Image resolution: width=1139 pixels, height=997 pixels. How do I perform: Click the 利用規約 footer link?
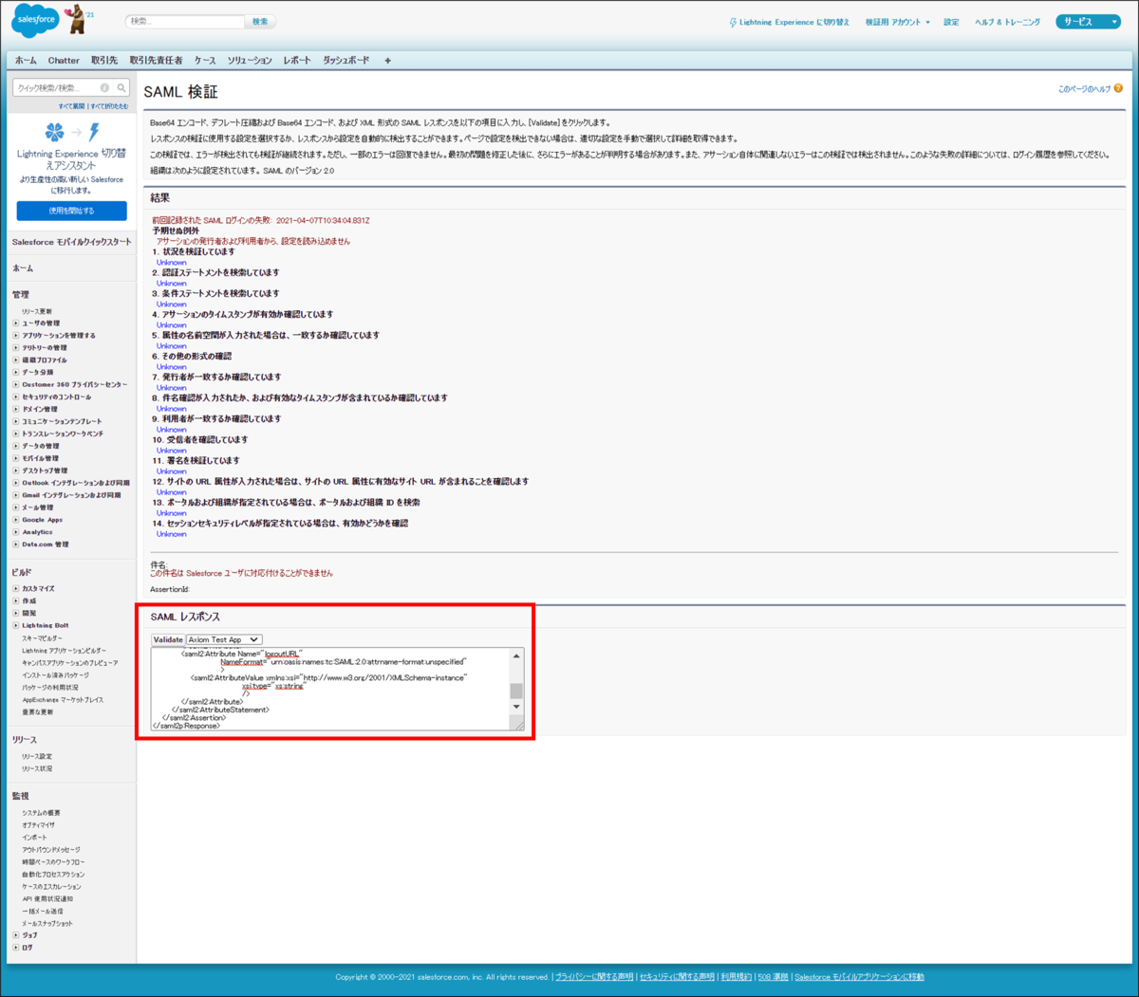[x=736, y=977]
